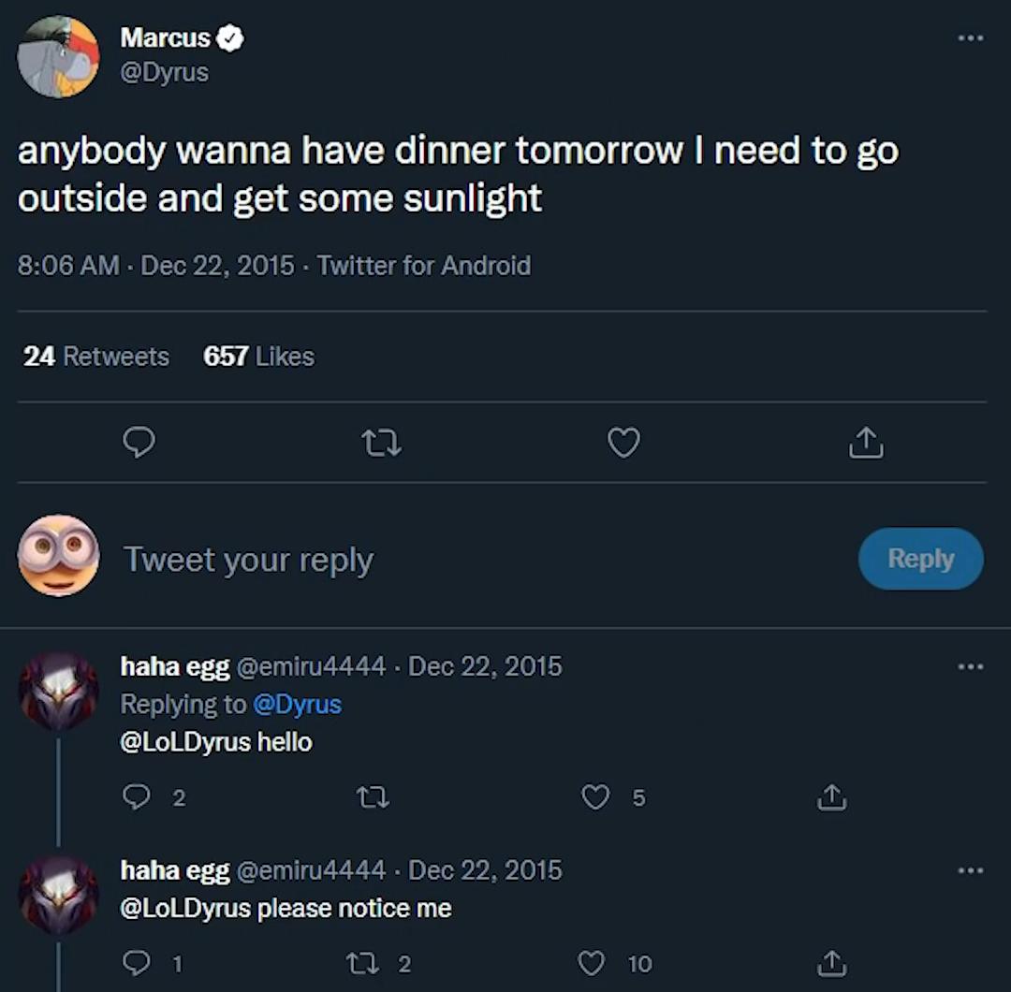Open more options on "please notice me" reply

pos(971,870)
